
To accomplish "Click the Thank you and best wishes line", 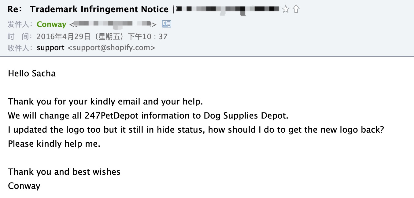I will [64, 172].
